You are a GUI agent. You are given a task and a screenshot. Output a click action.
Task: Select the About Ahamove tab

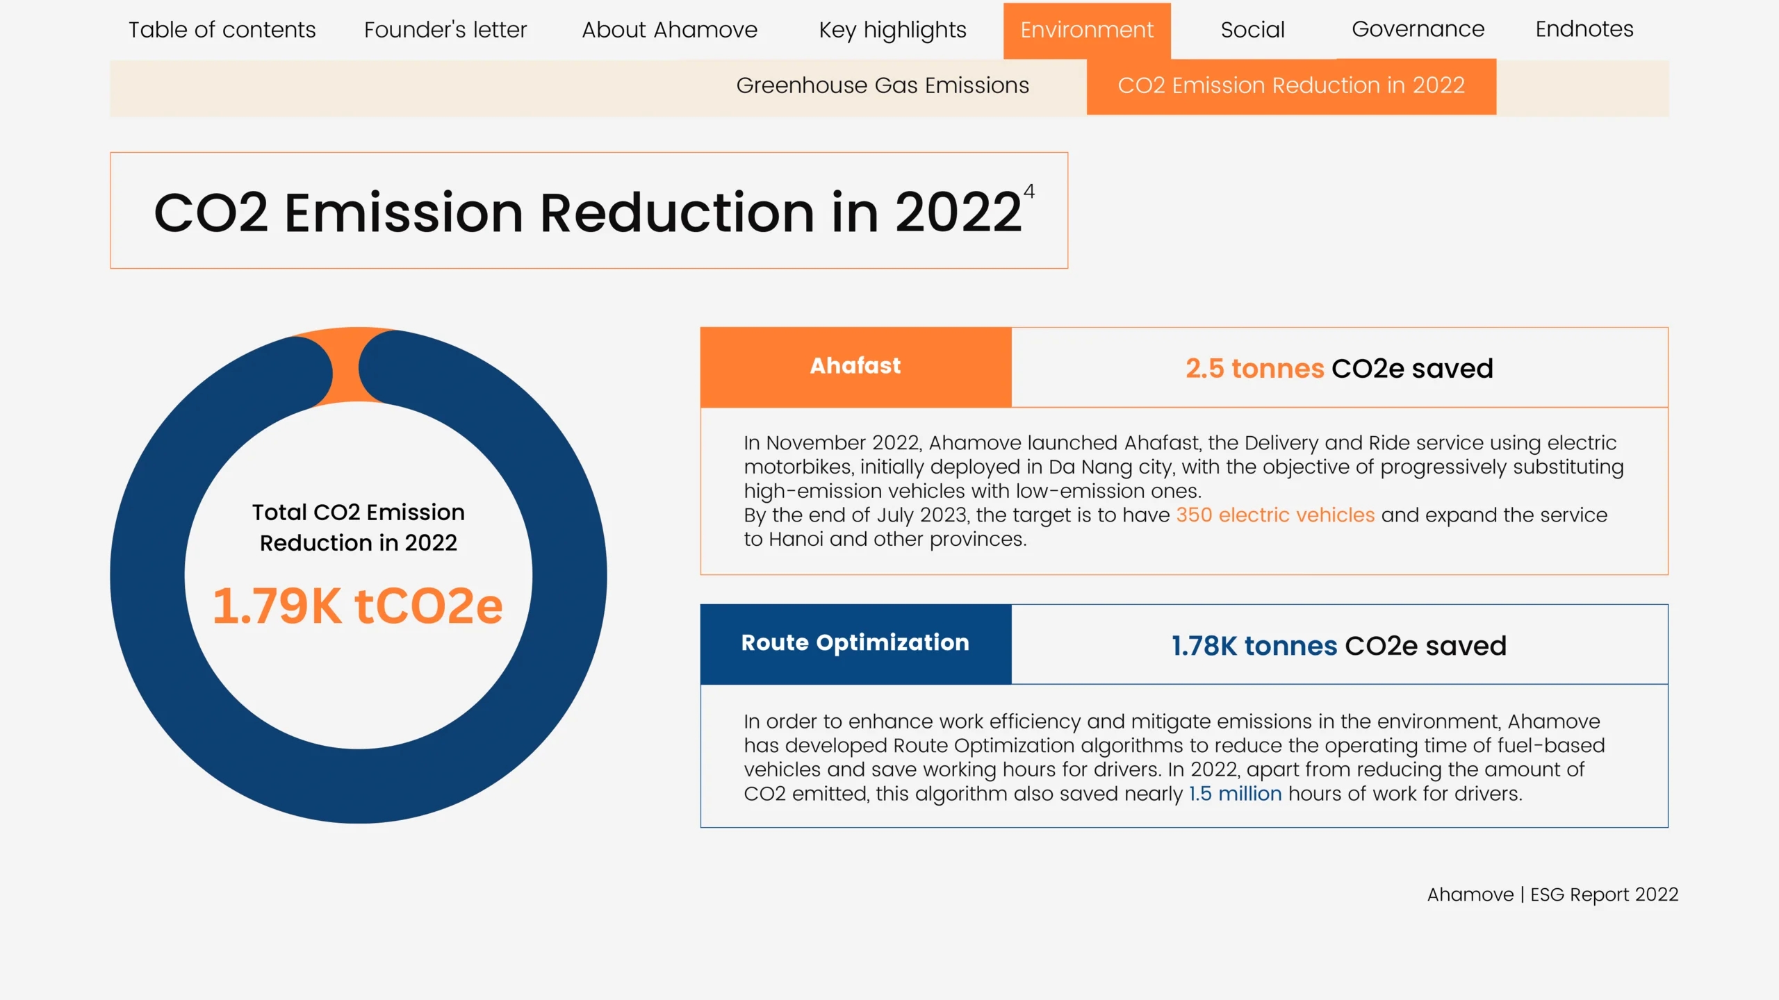coord(669,30)
